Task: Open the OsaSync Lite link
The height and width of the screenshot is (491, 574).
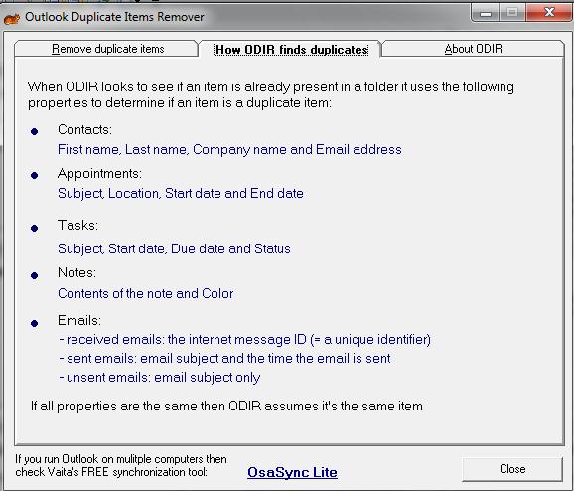Action: [x=292, y=472]
